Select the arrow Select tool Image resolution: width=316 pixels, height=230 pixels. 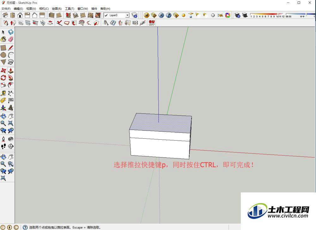click(3, 32)
